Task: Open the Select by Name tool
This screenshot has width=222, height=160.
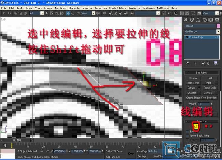Action: (52, 13)
